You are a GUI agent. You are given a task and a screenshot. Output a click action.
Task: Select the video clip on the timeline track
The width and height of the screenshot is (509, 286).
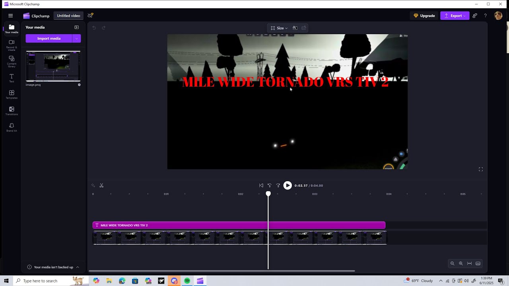(x=240, y=238)
